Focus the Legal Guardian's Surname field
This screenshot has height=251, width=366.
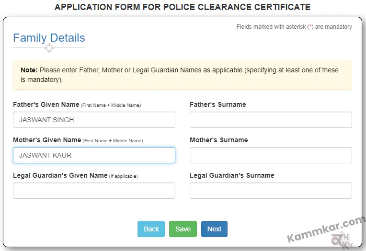point(271,191)
